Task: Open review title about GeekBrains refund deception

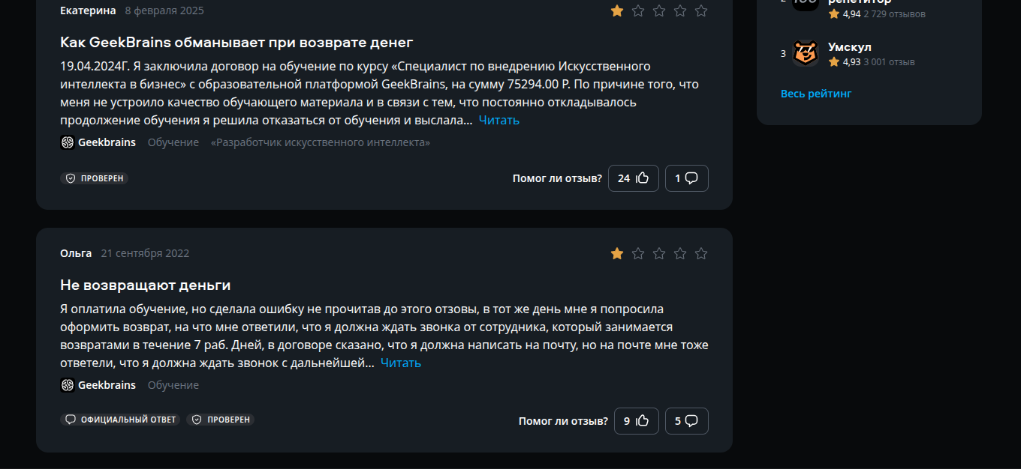Action: (236, 42)
